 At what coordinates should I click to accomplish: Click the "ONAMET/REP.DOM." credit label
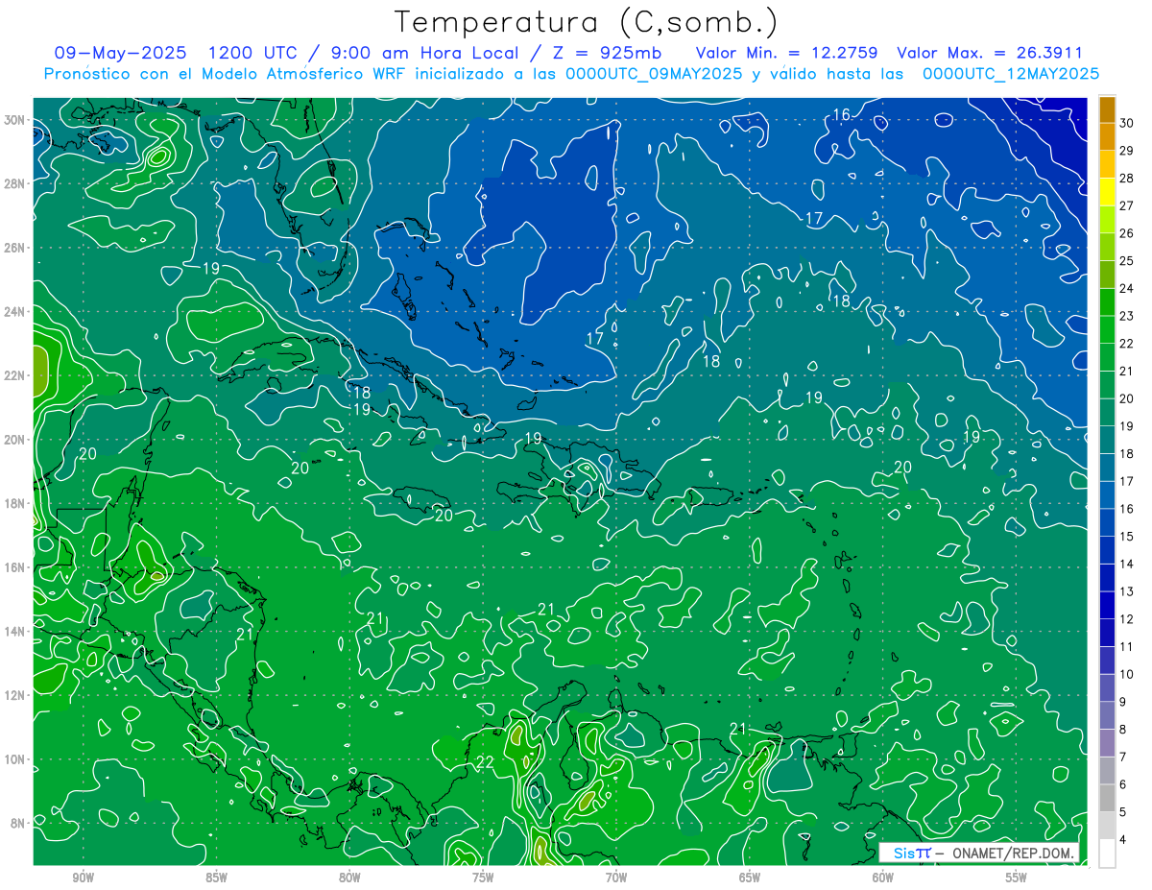tap(1013, 853)
